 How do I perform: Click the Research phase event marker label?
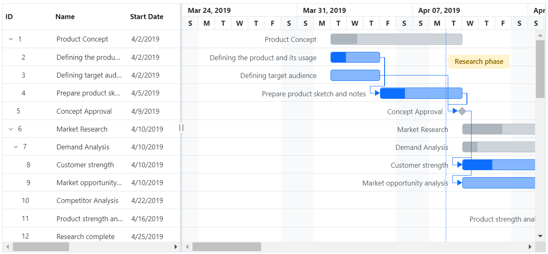coord(479,61)
